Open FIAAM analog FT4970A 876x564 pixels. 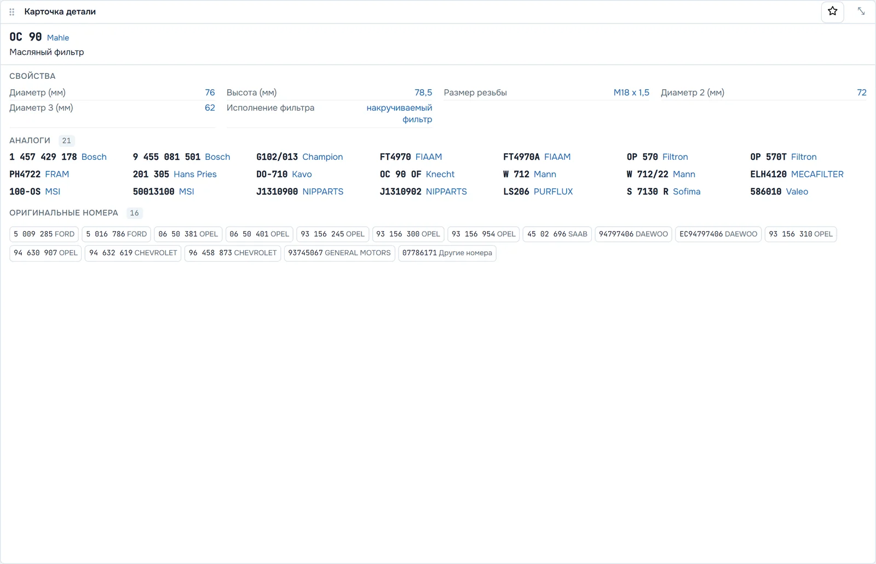point(537,157)
